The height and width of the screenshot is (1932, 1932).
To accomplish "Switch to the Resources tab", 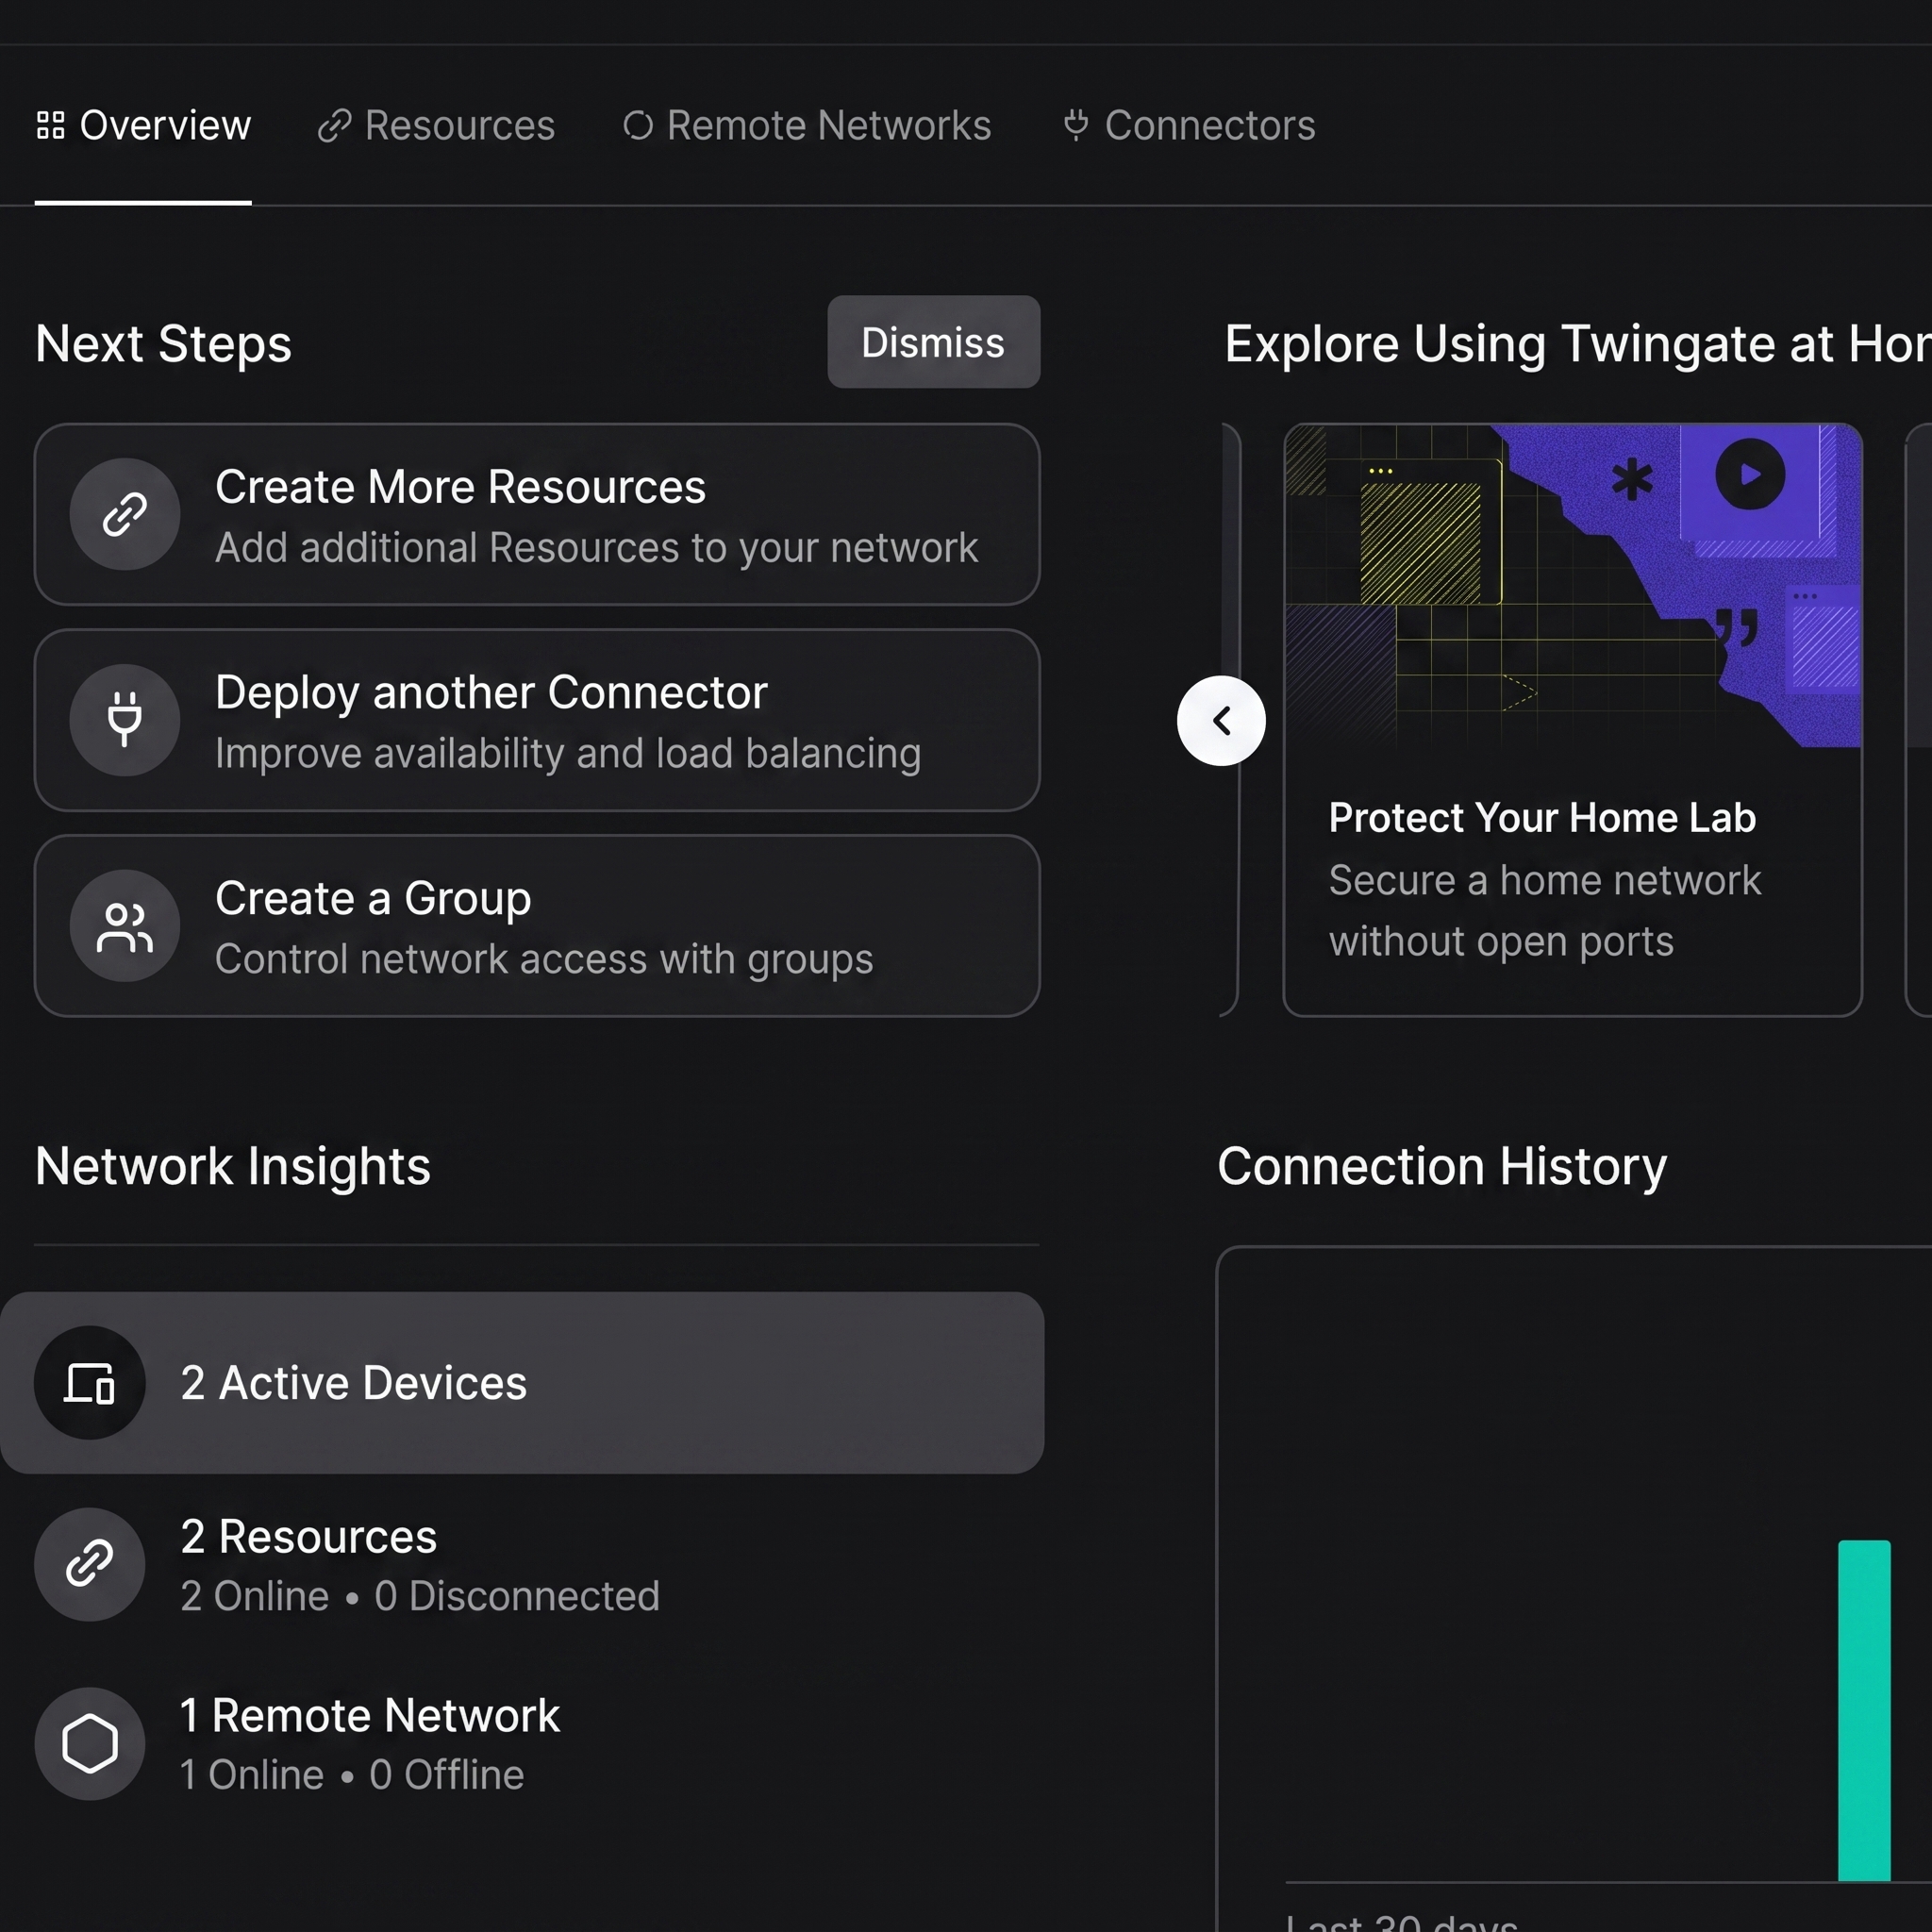I will (436, 126).
